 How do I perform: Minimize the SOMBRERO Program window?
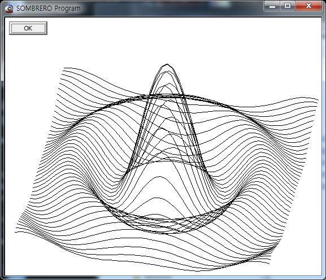coord(272,6)
